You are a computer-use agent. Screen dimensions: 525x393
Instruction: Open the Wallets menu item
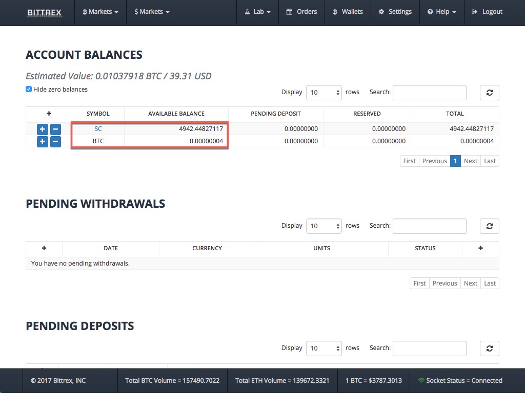coord(348,12)
